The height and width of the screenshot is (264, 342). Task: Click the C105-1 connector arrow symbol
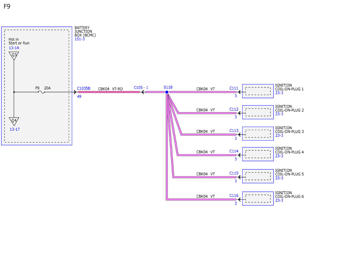pos(143,92)
